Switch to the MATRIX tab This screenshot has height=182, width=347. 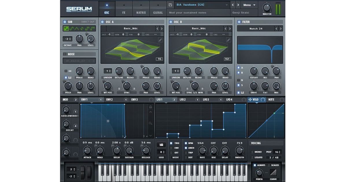pyautogui.click(x=141, y=9)
